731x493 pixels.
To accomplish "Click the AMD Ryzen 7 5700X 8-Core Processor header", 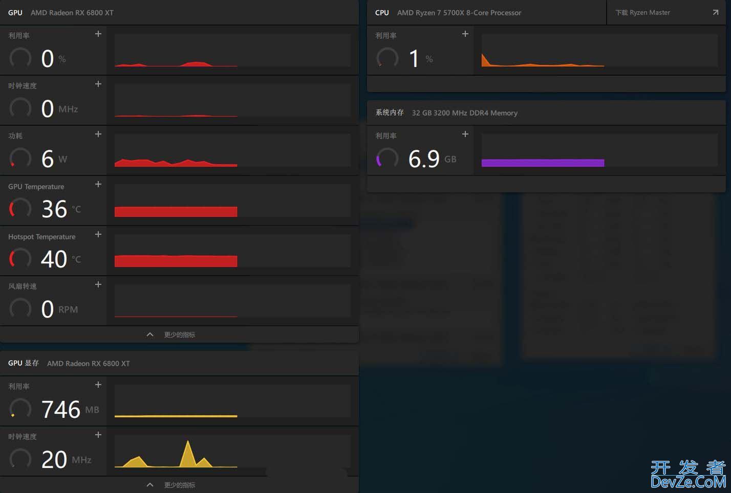I will (459, 13).
